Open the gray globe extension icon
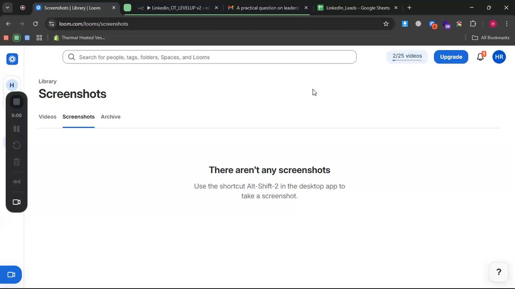Screen dimensions: 515x289 [x=418, y=24]
